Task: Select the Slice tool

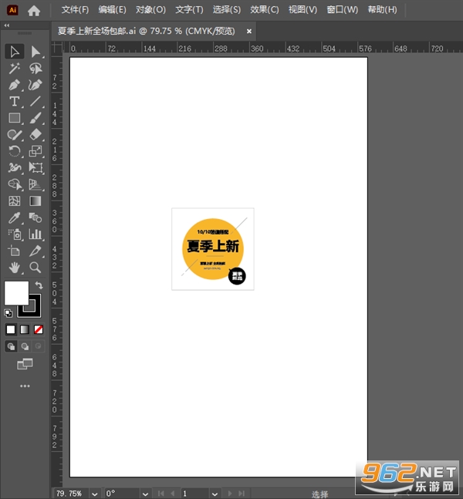Action: (35, 251)
